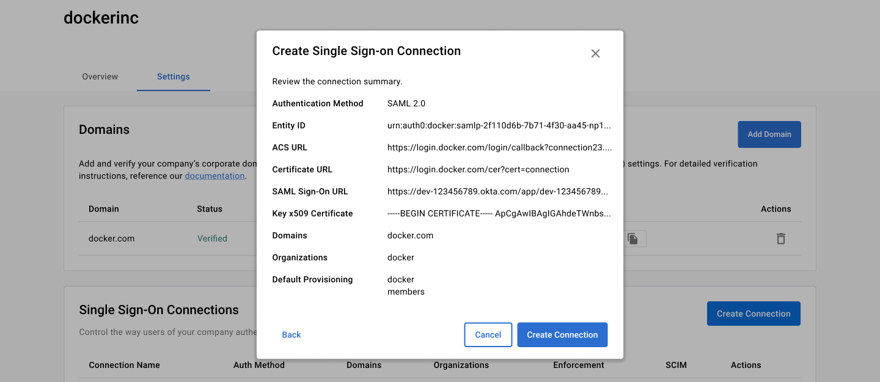
Task: Click the docker.com cell in Domains table
Action: click(x=112, y=239)
